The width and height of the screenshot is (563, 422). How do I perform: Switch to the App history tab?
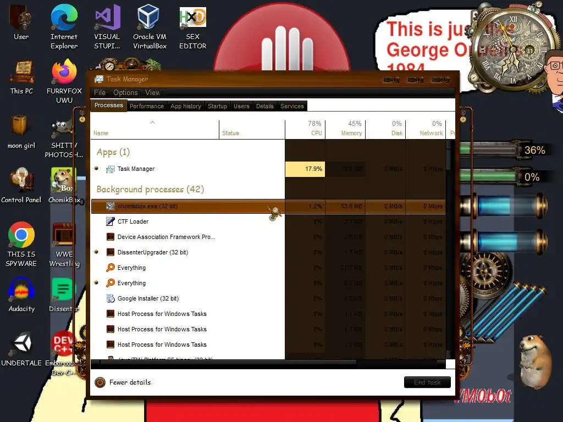186,106
